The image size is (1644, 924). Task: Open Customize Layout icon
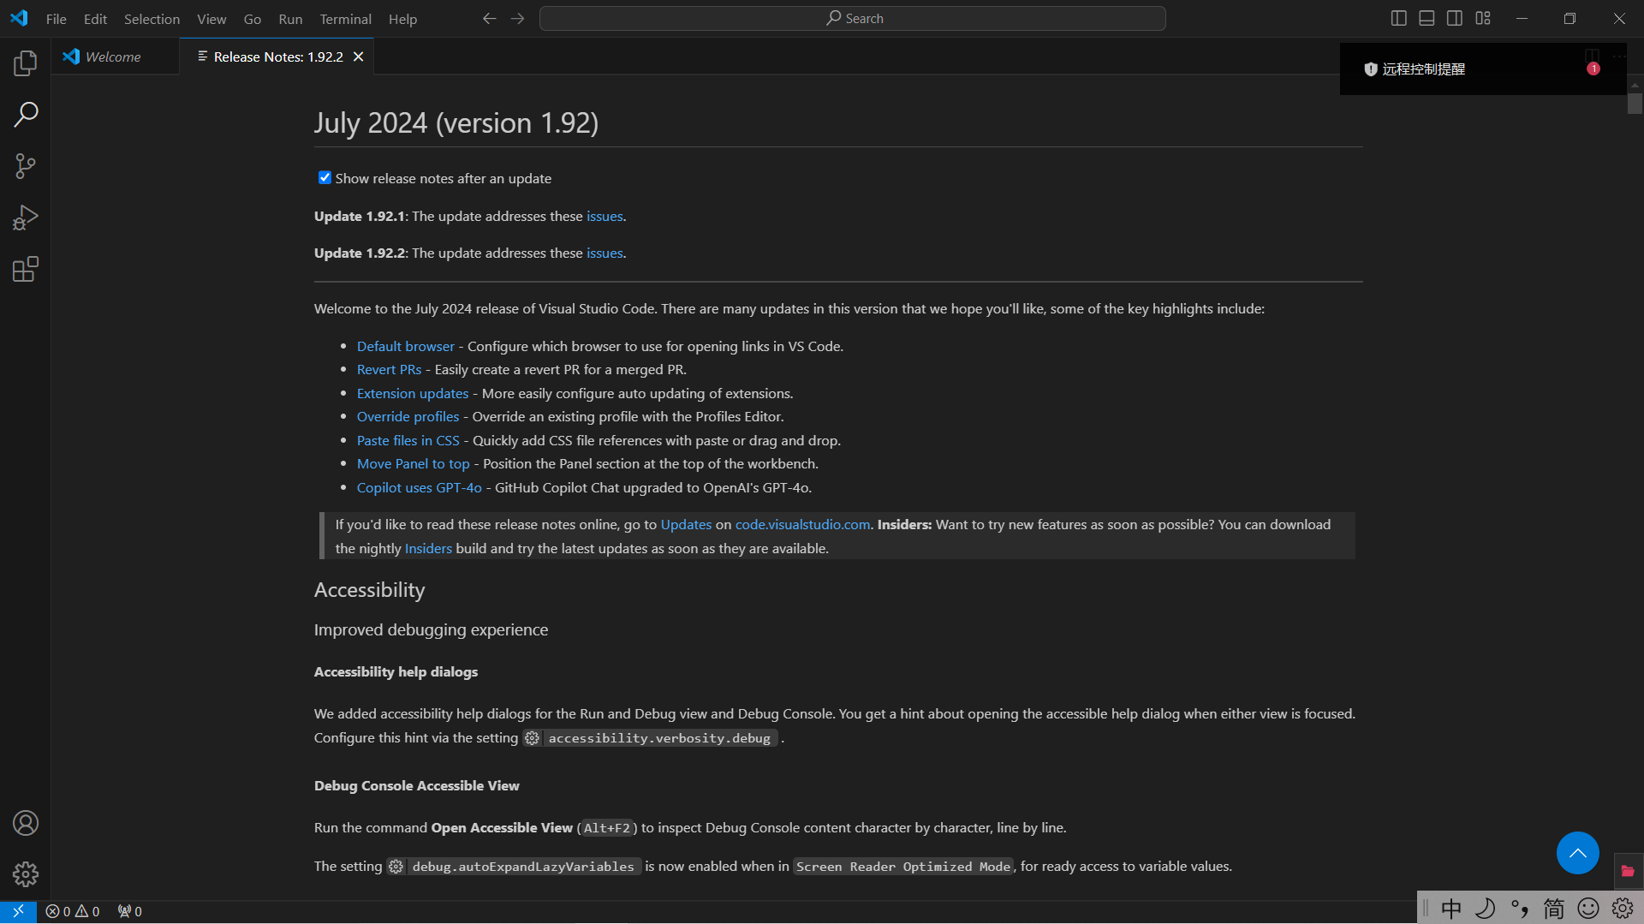[1483, 18]
